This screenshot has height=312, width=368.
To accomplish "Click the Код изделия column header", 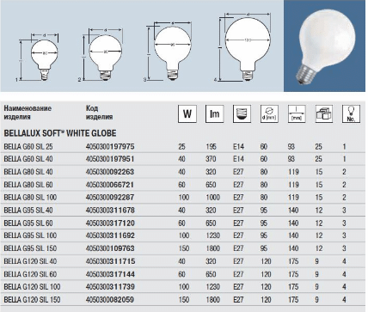I will click(x=99, y=113).
